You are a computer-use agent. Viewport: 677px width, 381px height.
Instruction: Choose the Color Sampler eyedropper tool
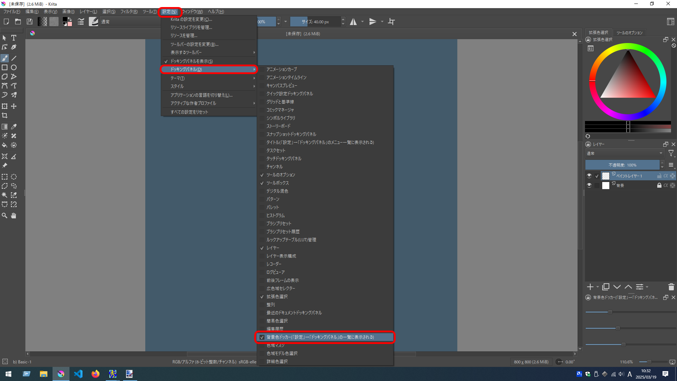click(14, 126)
